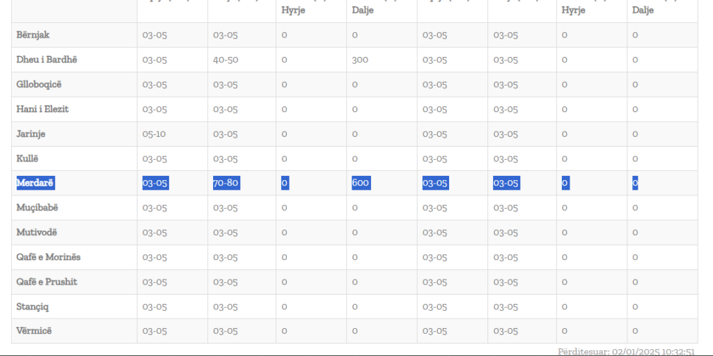The height and width of the screenshot is (356, 713).
Task: Select the Hani i Elezit row name
Action: coord(42,109)
